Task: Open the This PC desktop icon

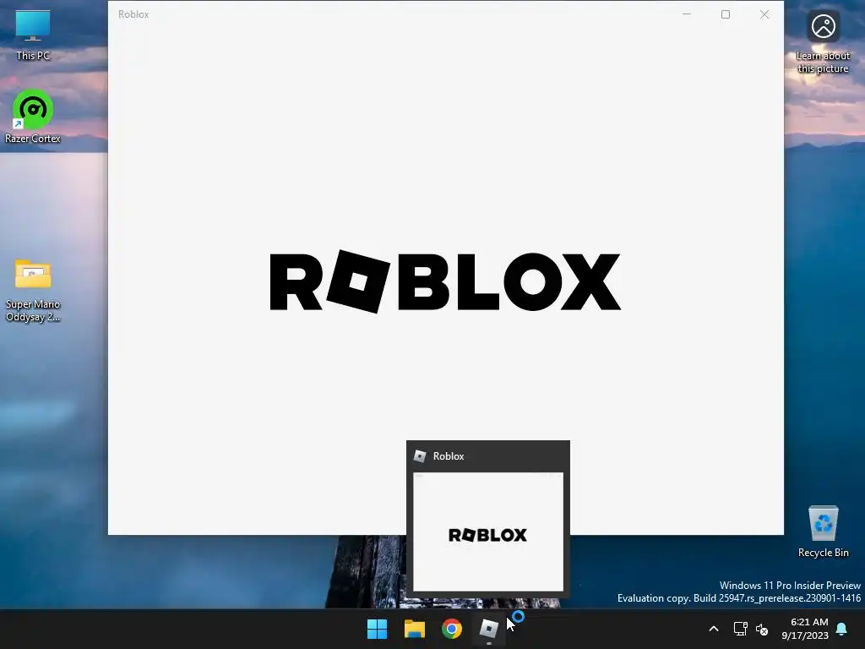Action: (x=33, y=35)
